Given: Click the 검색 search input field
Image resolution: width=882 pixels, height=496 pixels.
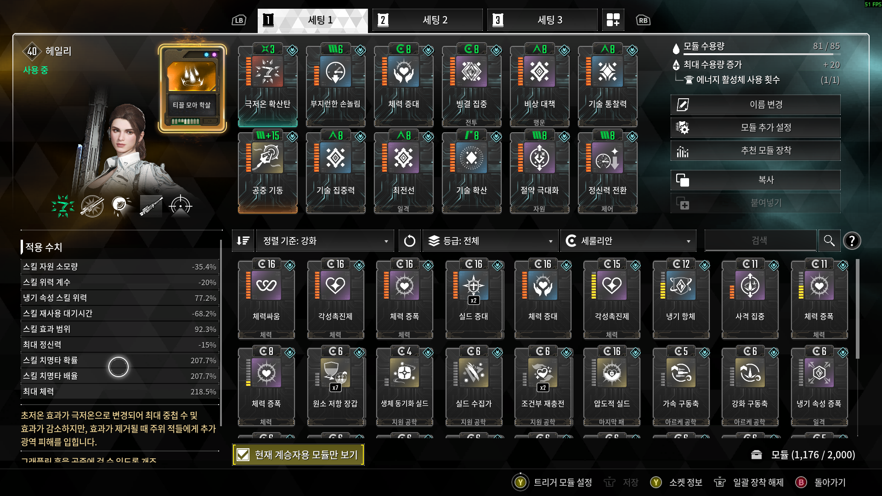Looking at the screenshot, I should tap(760, 241).
